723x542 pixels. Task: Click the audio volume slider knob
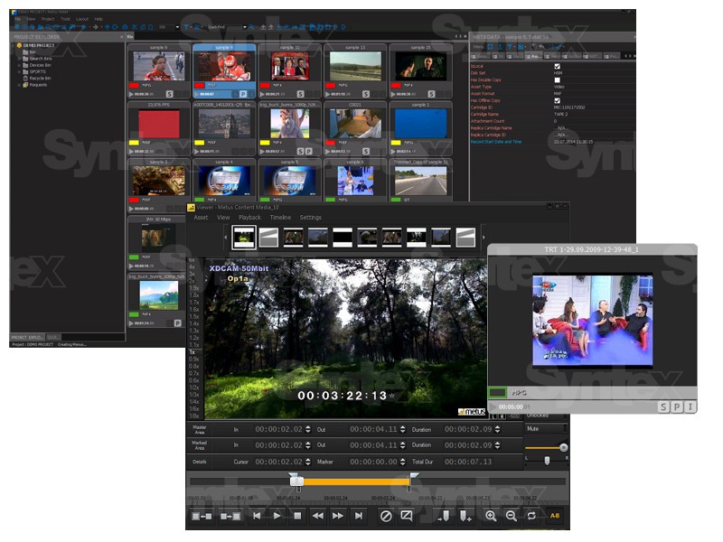click(x=564, y=447)
